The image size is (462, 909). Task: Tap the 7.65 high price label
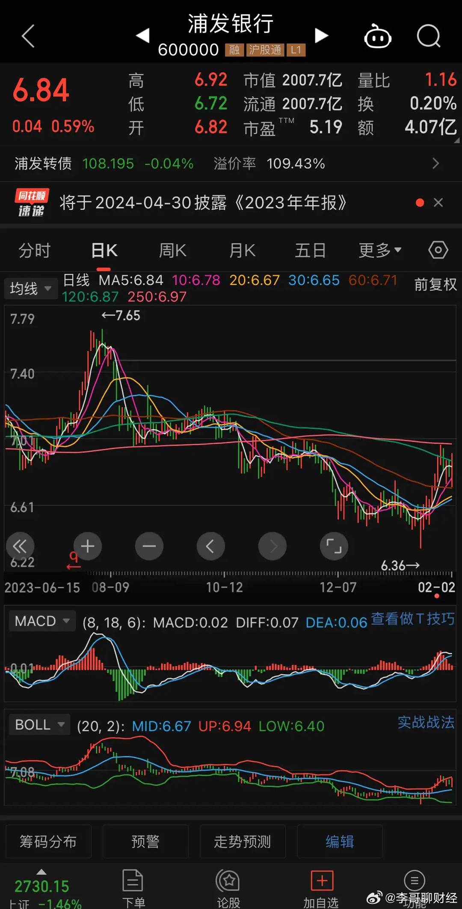click(121, 315)
